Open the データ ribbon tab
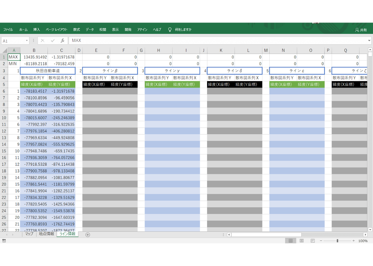The height and width of the screenshot is (266, 373). pyautogui.click(x=90, y=30)
